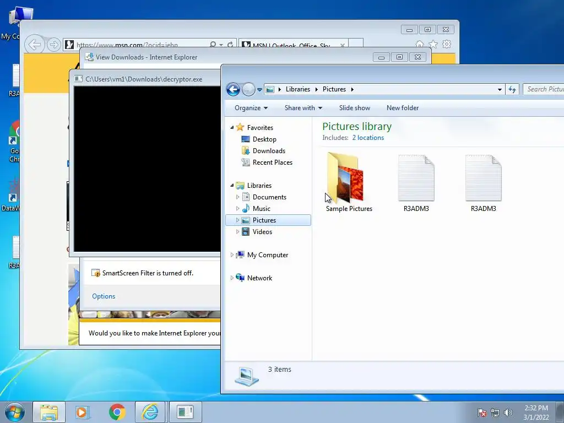The width and height of the screenshot is (564, 423).
Task: Click the Internet Explorer Back button
Action: coord(35,45)
